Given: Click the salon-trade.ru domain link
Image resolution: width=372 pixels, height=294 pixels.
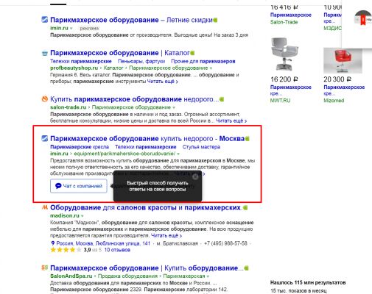Looking at the screenshot, I should pyautogui.click(x=69, y=107).
